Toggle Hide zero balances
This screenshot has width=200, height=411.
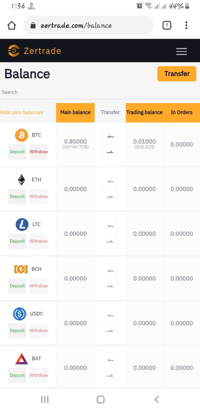tap(22, 112)
